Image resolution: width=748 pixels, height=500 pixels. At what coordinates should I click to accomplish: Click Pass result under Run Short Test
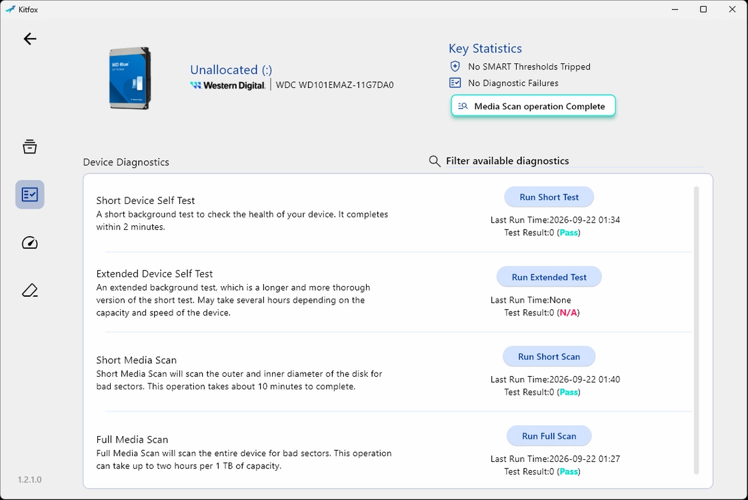tap(569, 233)
